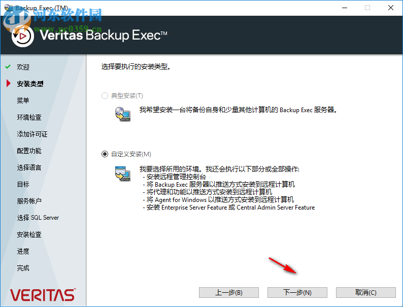The image size is (403, 307).
Task: Click the 选择语言 step label
Action: click(29, 167)
